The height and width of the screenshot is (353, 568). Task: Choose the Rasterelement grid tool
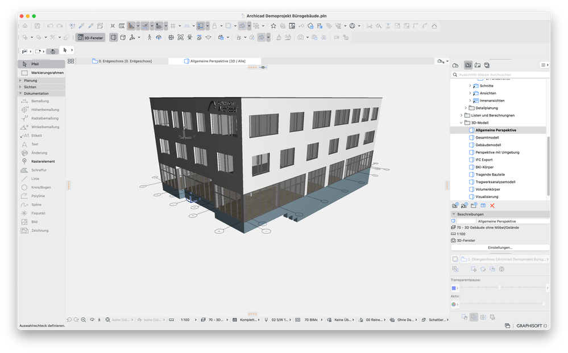coord(43,161)
